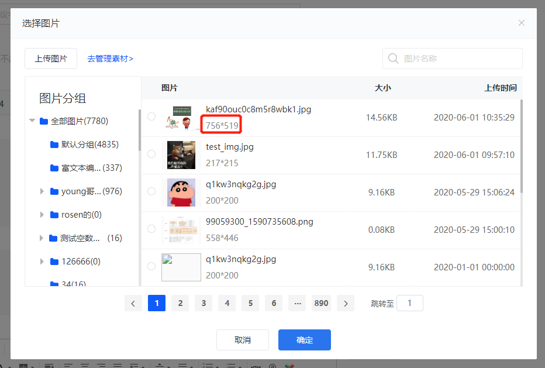Go to page 5
The width and height of the screenshot is (545, 368).
pyautogui.click(x=250, y=303)
